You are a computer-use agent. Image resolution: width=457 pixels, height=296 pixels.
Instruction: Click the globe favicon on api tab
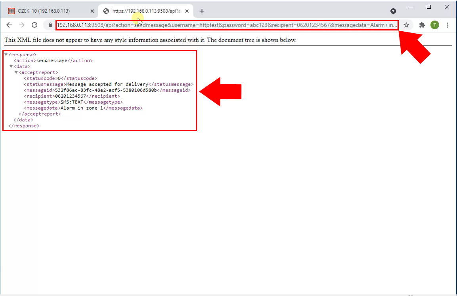coord(106,11)
